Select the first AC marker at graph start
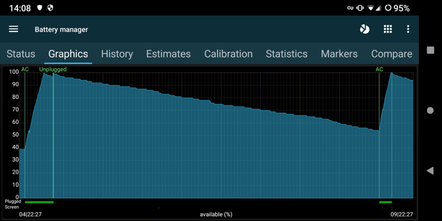442x221 pixels. click(25, 69)
